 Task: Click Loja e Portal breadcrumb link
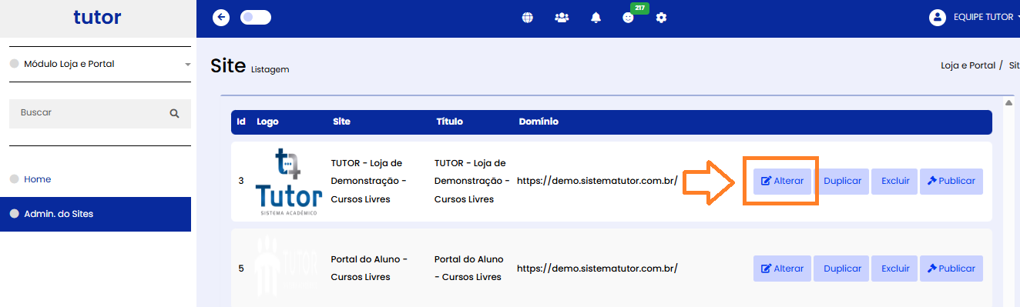pos(968,65)
